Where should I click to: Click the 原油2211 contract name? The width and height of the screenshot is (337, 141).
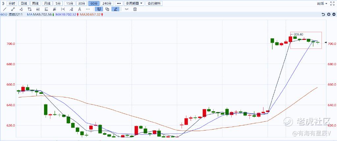pos(16,14)
